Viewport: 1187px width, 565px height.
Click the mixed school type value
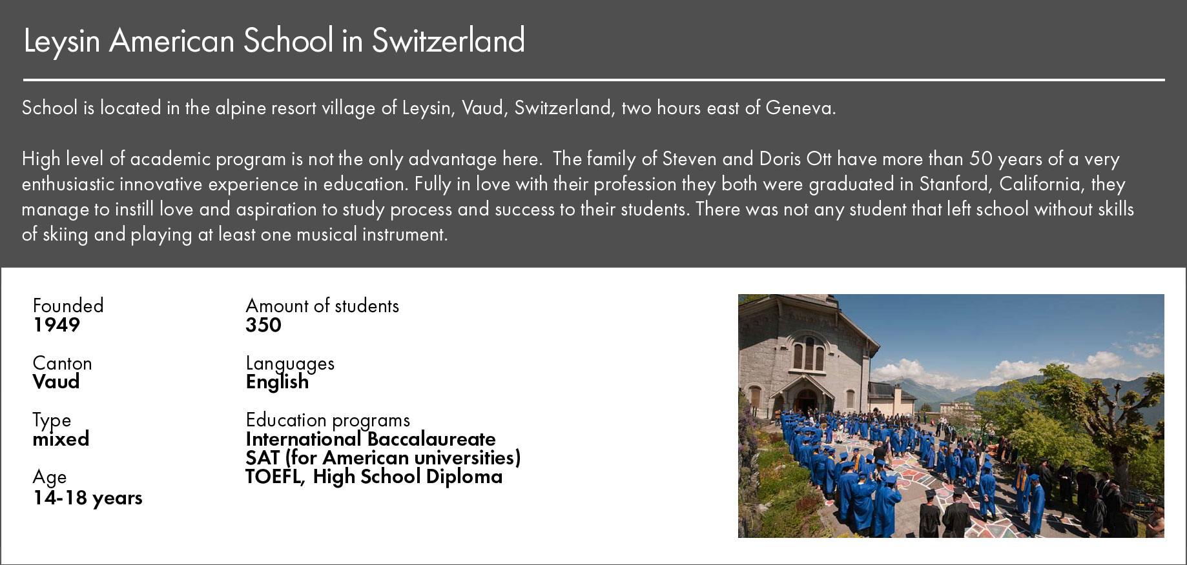pos(61,439)
